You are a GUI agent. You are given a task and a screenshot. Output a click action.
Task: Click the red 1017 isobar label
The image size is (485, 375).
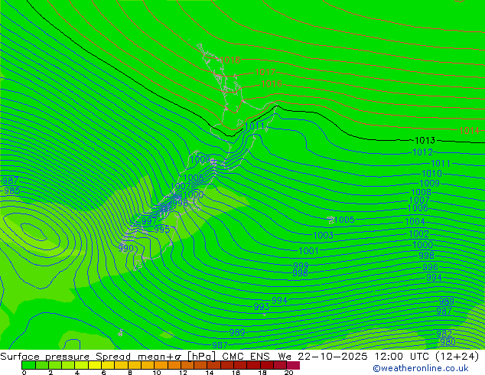pyautogui.click(x=265, y=72)
